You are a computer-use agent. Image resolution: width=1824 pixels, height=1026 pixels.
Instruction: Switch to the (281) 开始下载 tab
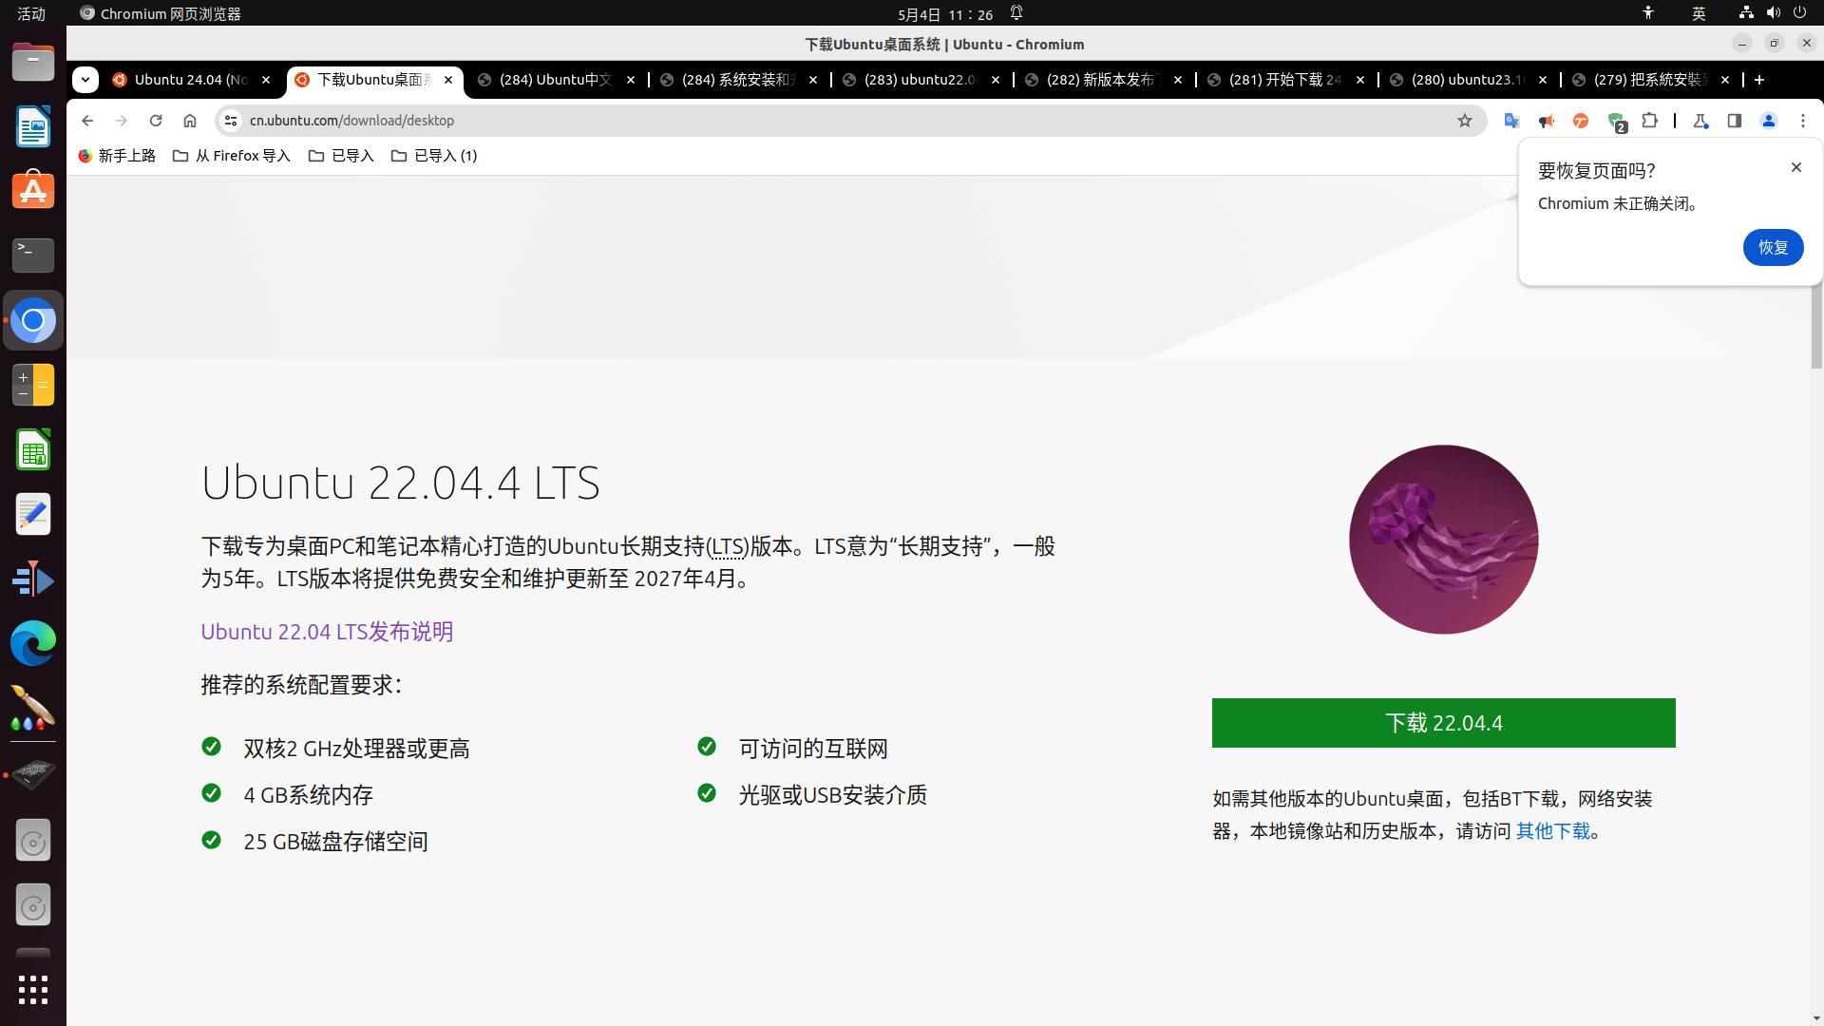pyautogui.click(x=1286, y=80)
